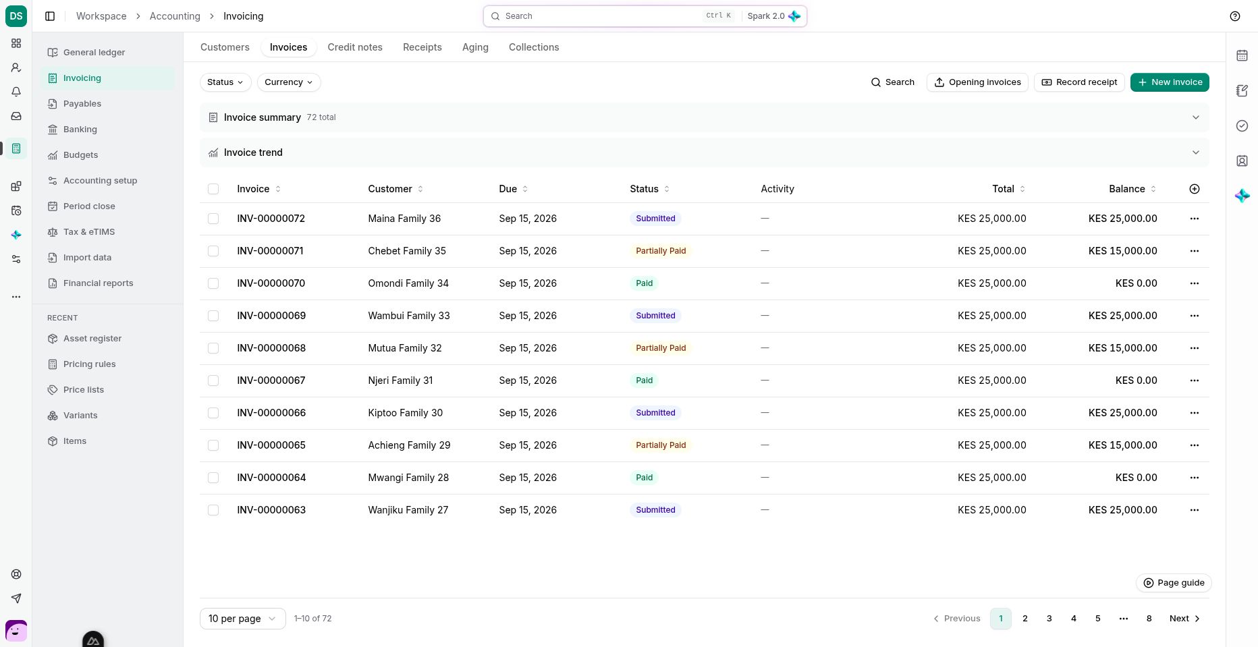
Task: Open the dashboard grid icon in left rail
Action: click(16, 43)
